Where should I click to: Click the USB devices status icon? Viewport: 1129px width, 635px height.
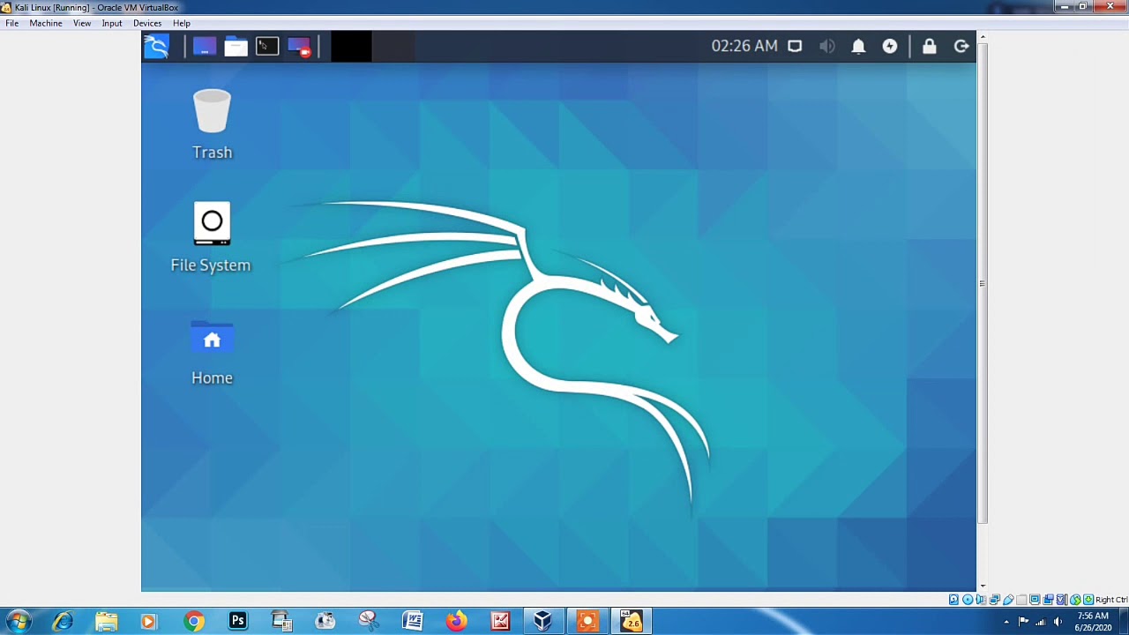(1008, 600)
